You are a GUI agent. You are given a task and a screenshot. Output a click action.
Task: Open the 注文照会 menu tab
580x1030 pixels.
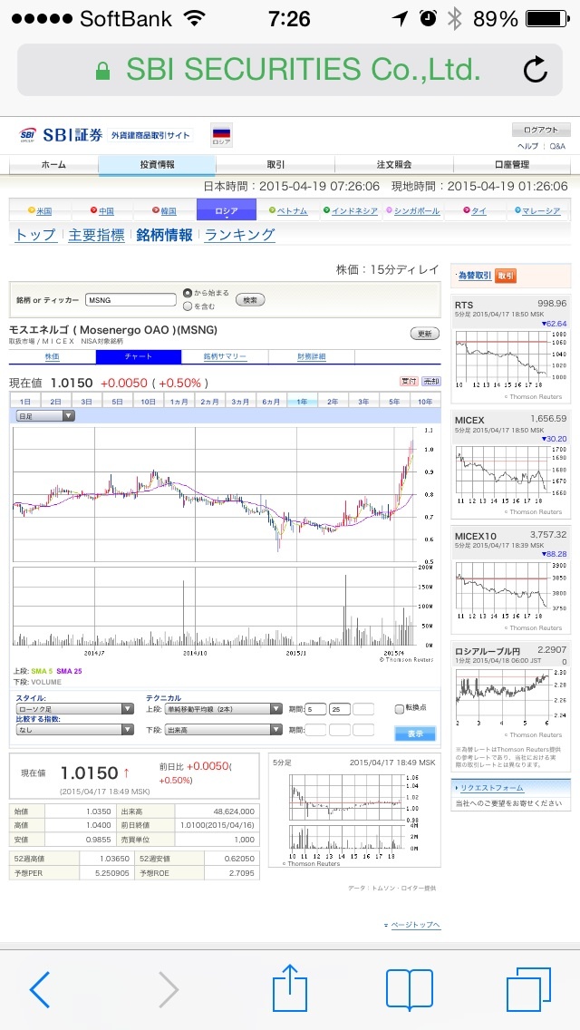[394, 165]
